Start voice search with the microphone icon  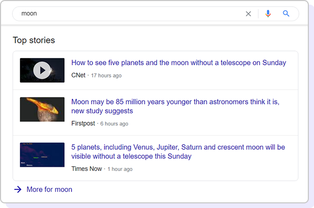point(268,14)
